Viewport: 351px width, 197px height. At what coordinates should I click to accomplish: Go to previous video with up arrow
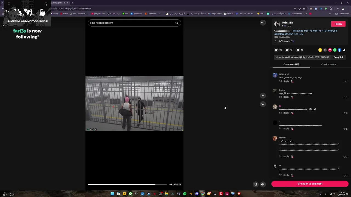tap(263, 95)
